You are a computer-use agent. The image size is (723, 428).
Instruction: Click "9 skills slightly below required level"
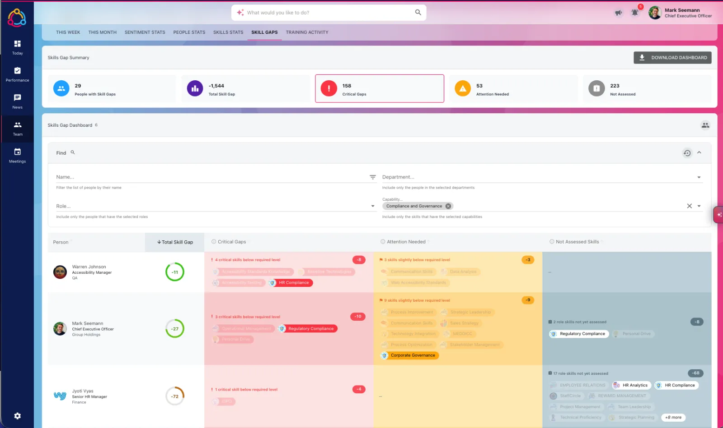tap(417, 300)
